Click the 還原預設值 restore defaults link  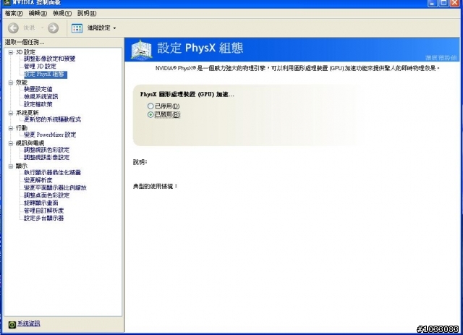(x=441, y=58)
